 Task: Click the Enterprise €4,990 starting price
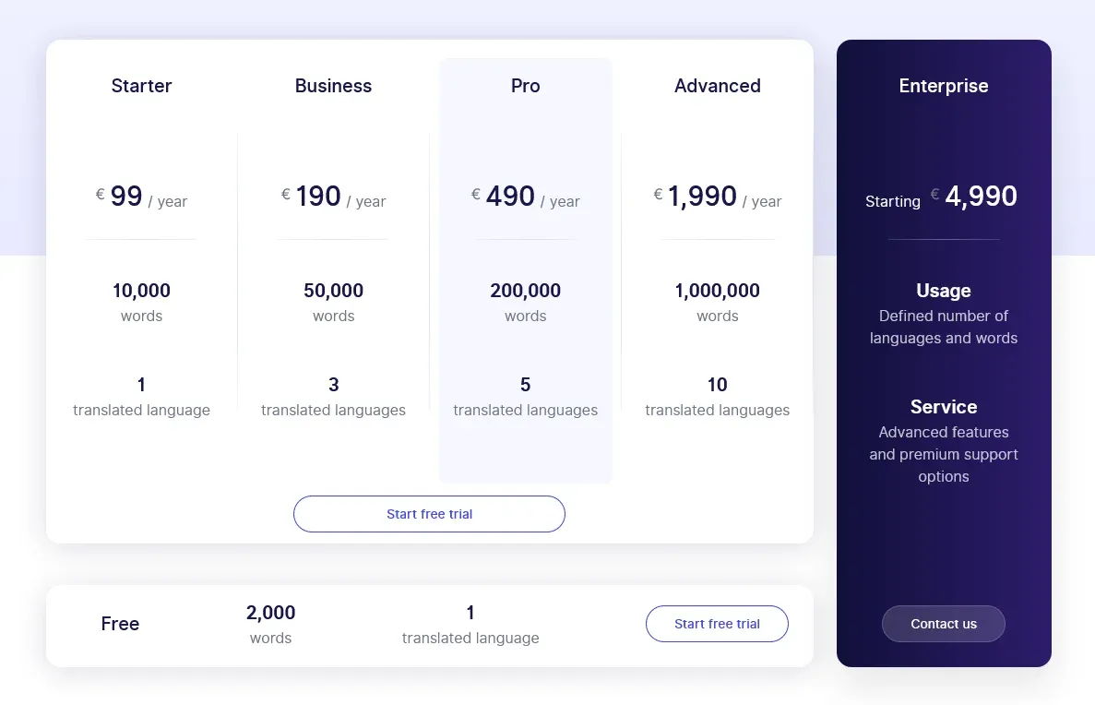[x=980, y=197]
